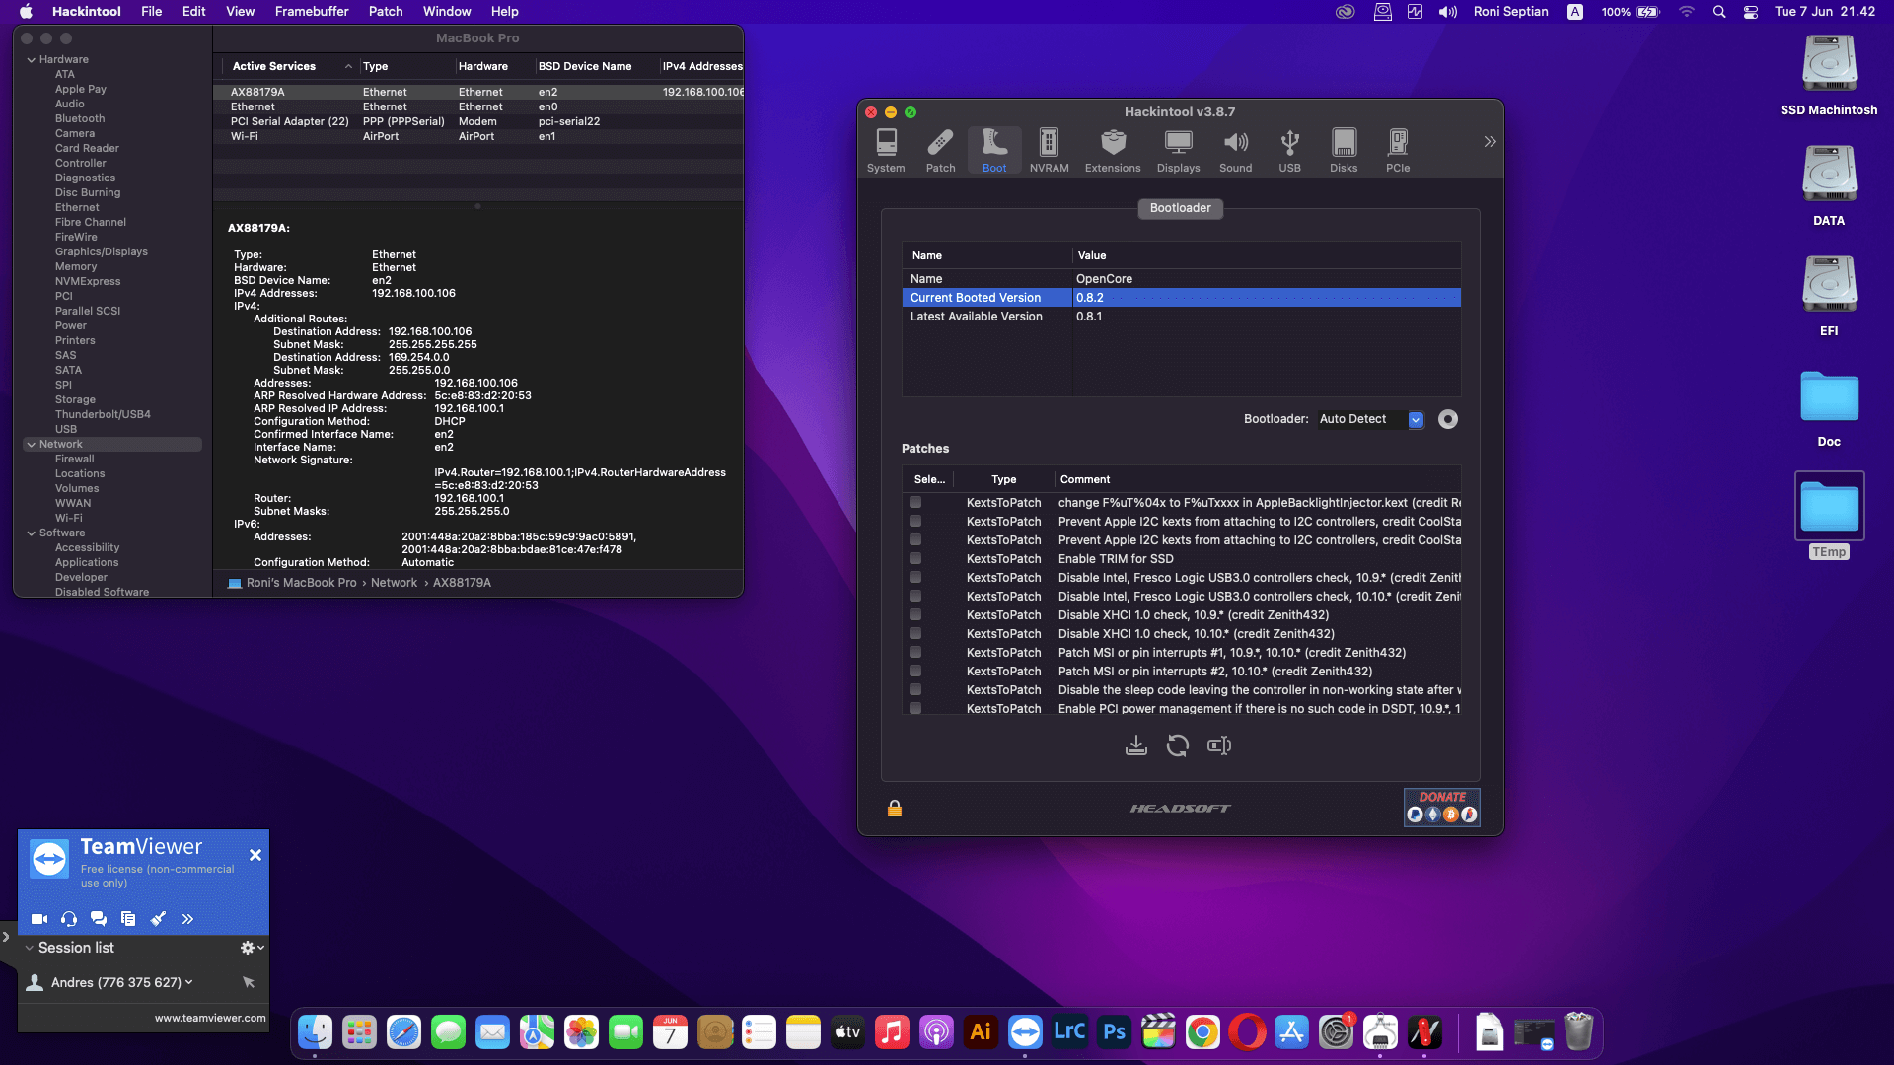This screenshot has width=1894, height=1065.
Task: Open Lightroom Classic in the Dock
Action: [1069, 1032]
